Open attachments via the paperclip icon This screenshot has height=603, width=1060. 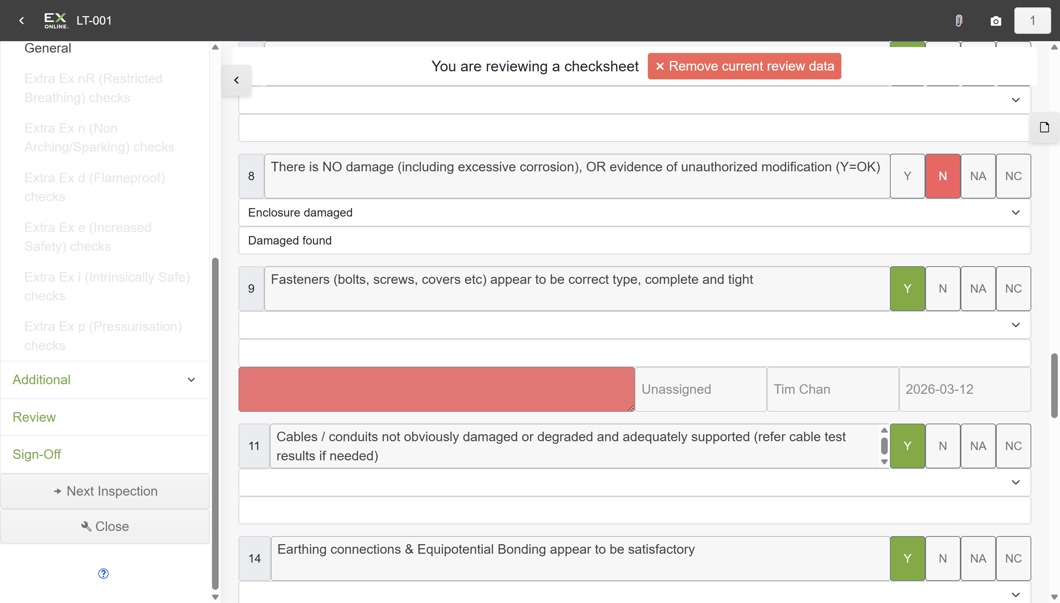point(958,21)
